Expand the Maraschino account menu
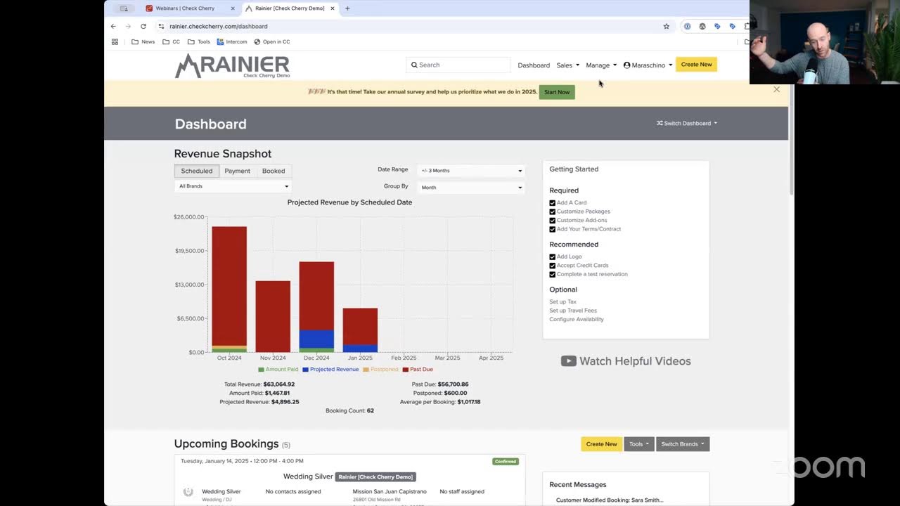Screen dimensions: 900x506 click(648, 65)
